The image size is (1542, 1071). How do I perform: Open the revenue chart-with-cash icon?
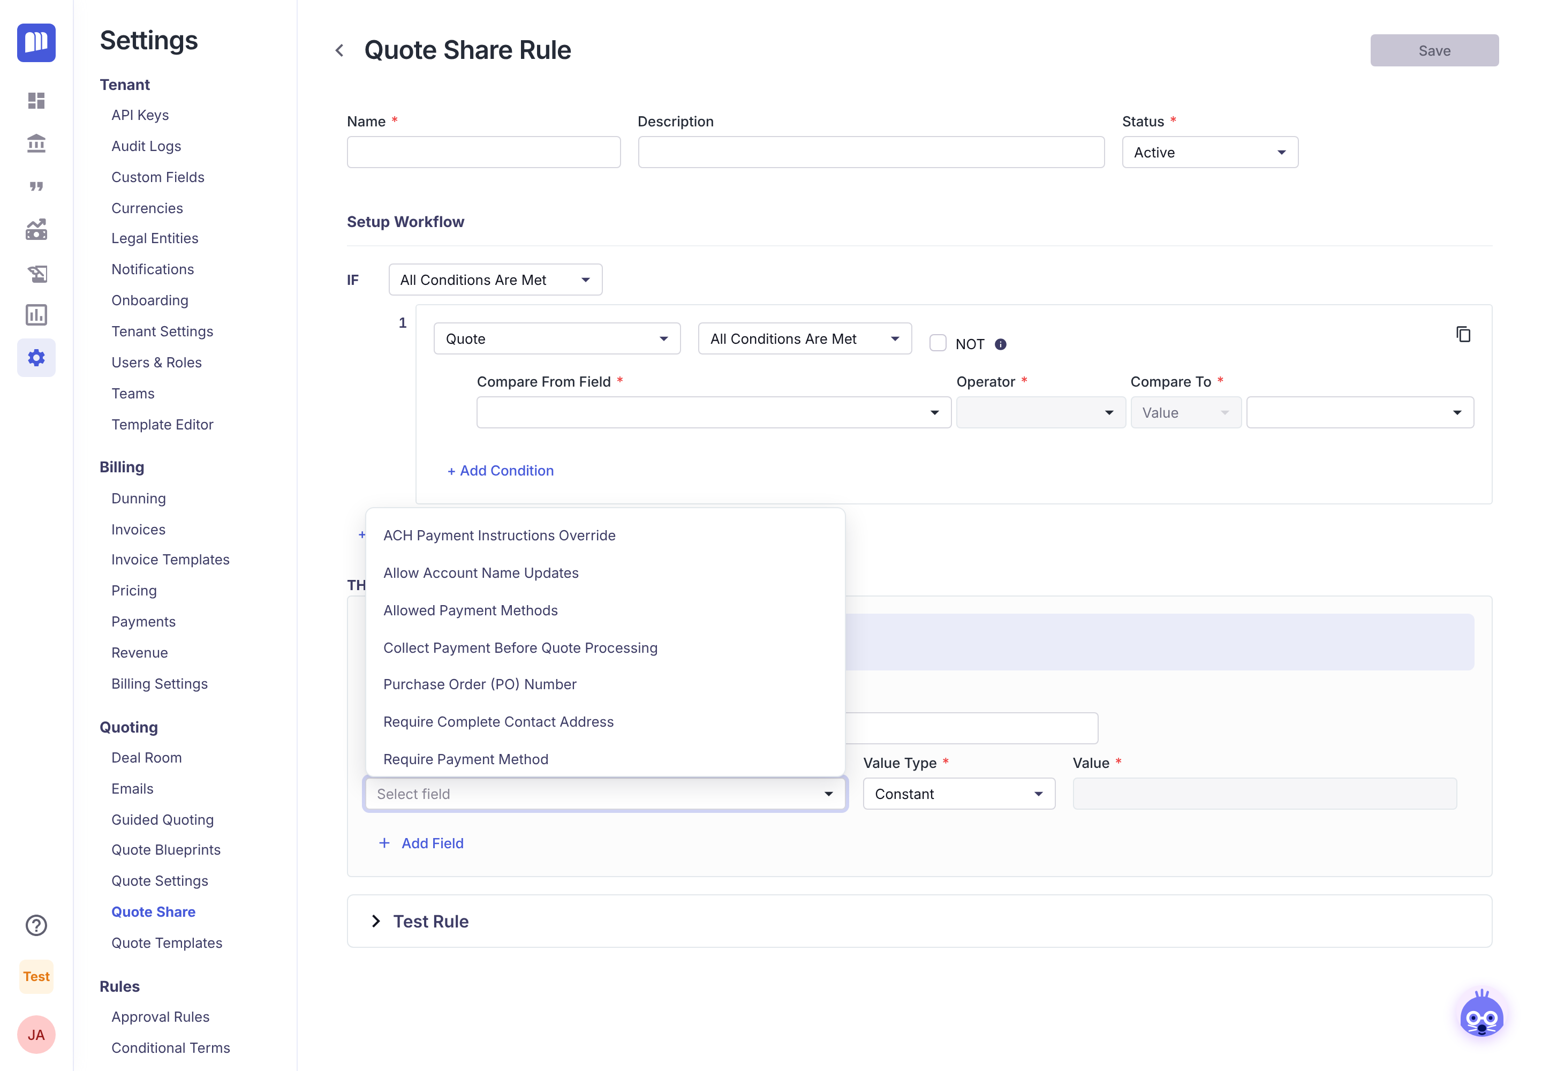pyautogui.click(x=36, y=230)
